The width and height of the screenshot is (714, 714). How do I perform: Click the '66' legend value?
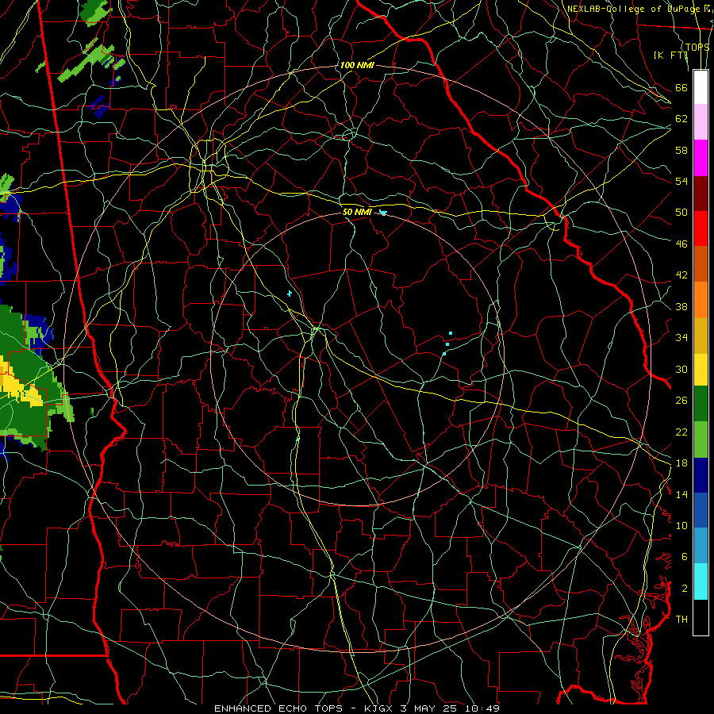pos(681,87)
